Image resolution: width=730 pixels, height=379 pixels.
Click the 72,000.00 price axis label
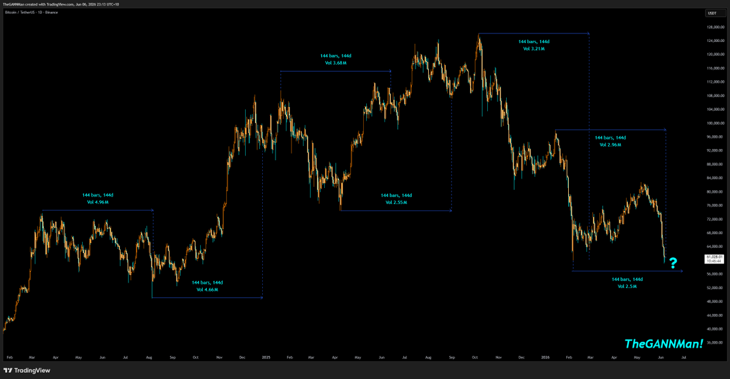point(714,219)
